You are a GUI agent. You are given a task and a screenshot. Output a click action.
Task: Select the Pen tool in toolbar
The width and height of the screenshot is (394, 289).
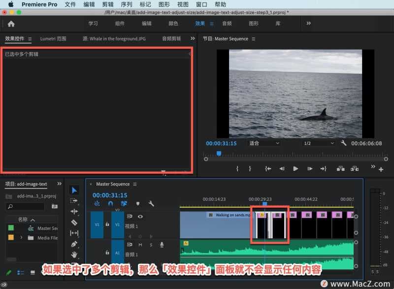click(74, 244)
